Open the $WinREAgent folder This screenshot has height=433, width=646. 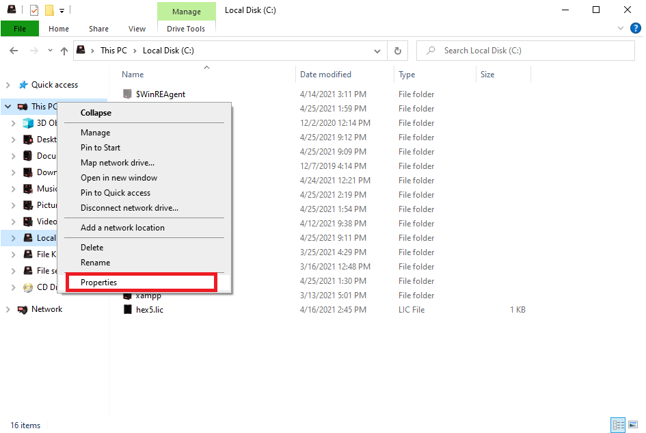[x=160, y=94]
